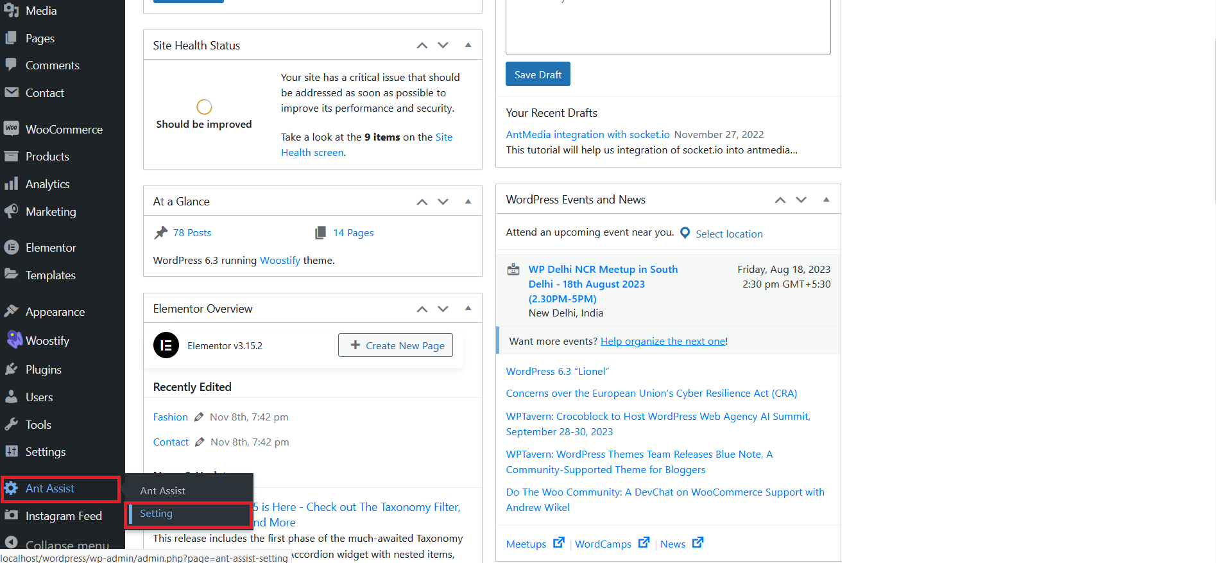Image resolution: width=1216 pixels, height=563 pixels.
Task: Move At a Glance widget down
Action: pos(443,202)
